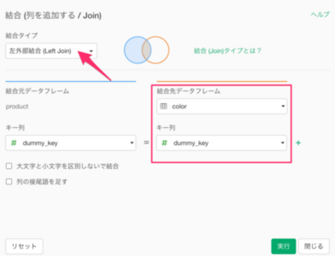The image size is (335, 256).
Task: Expand the color data frame dropdown
Action: pyautogui.click(x=222, y=106)
